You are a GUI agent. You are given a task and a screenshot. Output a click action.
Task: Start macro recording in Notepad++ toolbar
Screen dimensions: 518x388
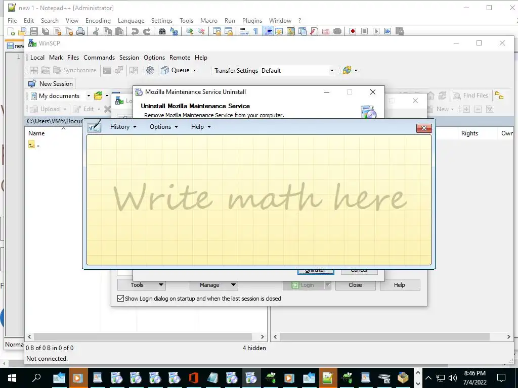(x=353, y=31)
